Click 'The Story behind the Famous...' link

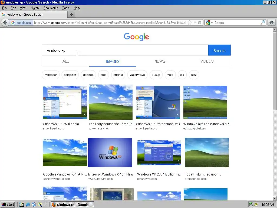click(112, 124)
